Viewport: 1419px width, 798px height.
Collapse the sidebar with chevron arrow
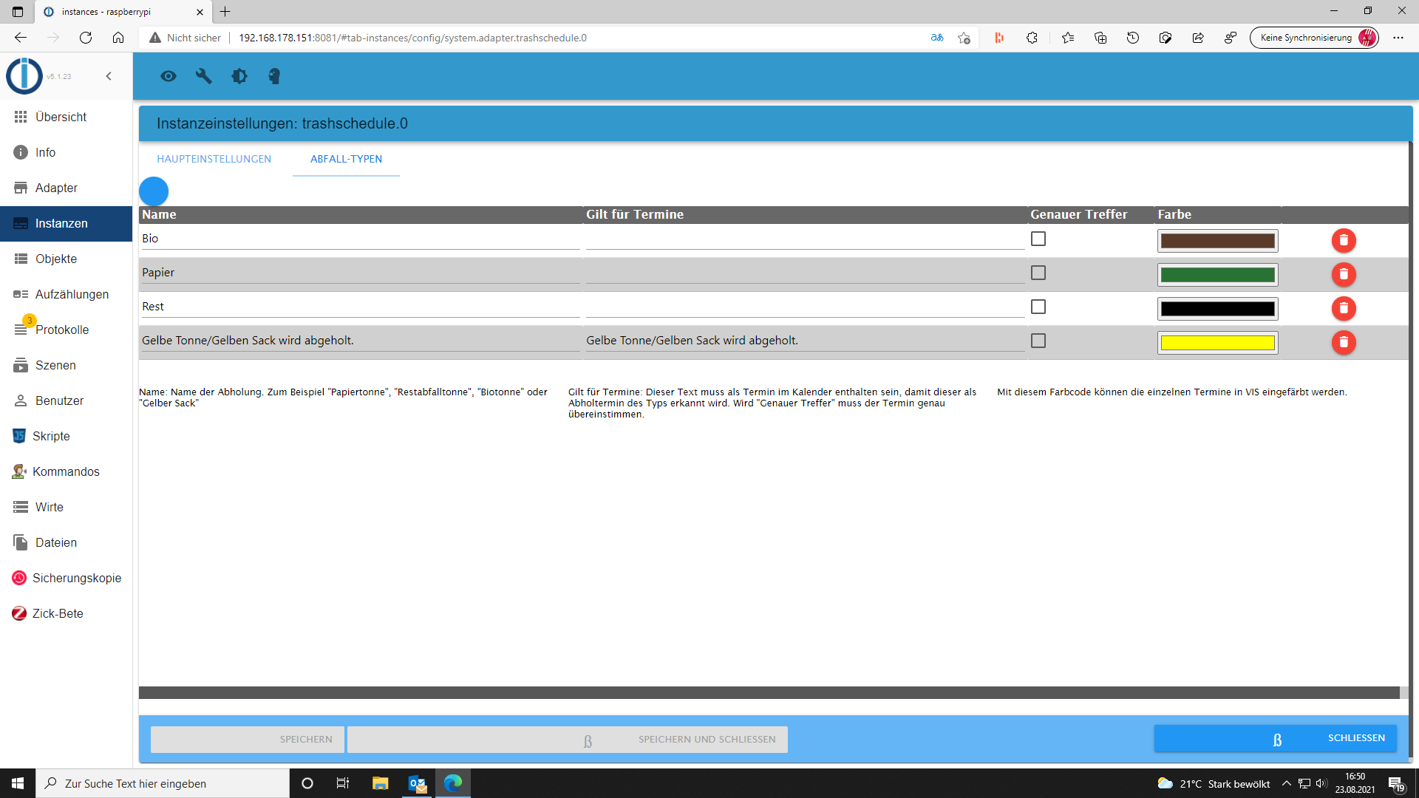tap(109, 76)
